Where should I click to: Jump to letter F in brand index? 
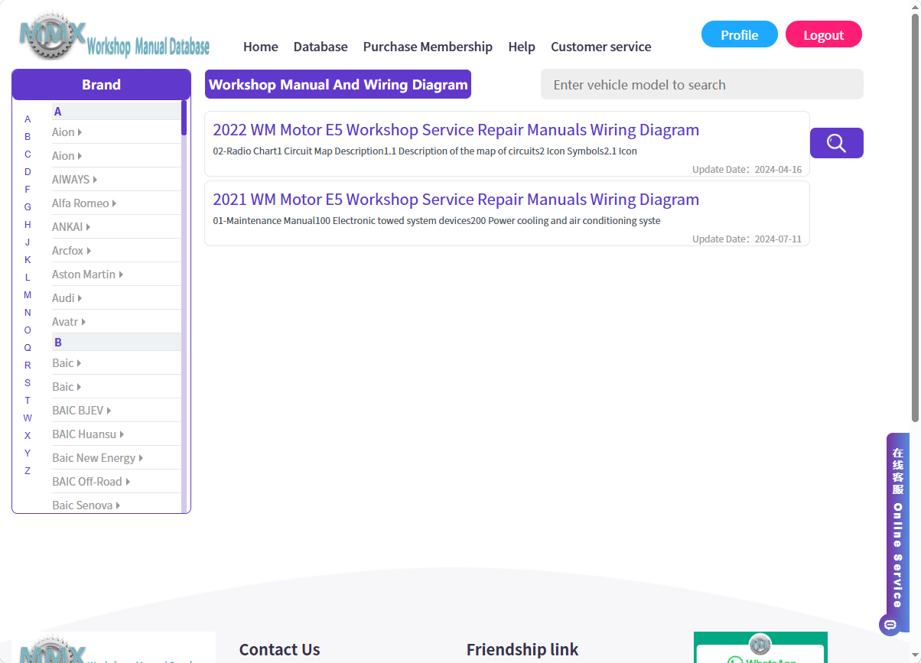click(x=28, y=190)
